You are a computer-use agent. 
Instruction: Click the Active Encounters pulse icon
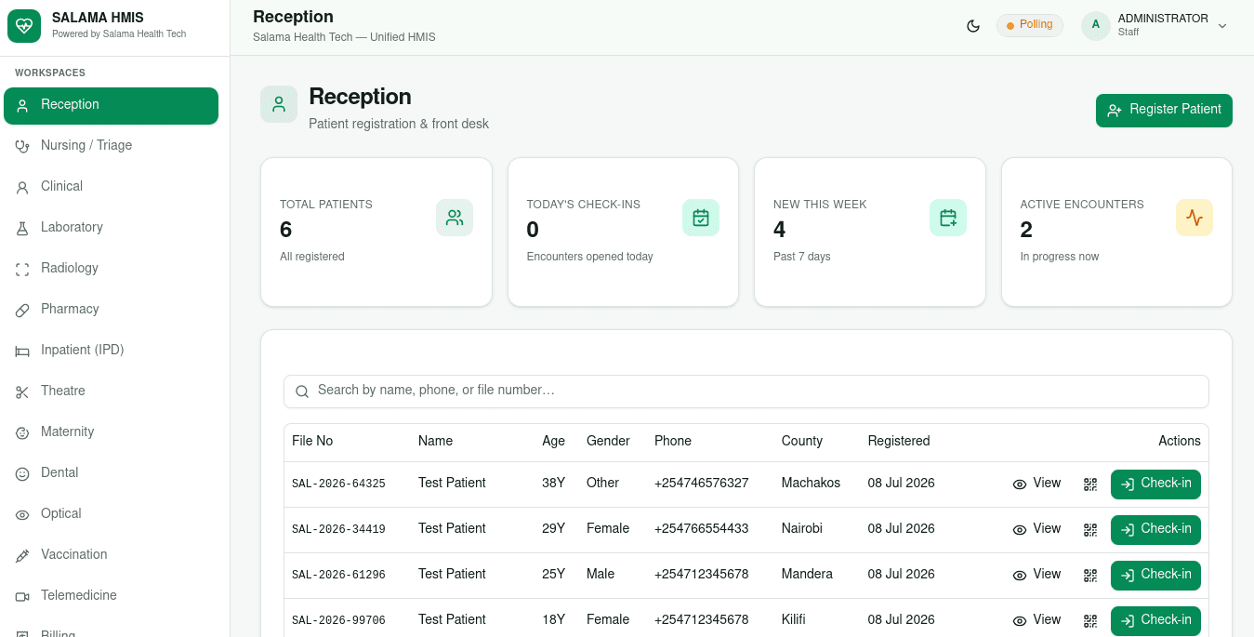pyautogui.click(x=1195, y=218)
